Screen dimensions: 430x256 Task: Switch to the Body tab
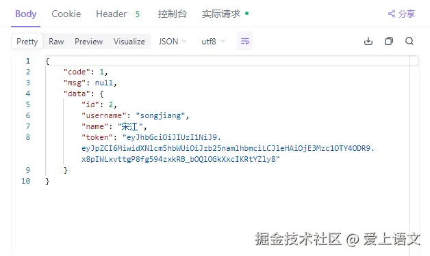(26, 14)
